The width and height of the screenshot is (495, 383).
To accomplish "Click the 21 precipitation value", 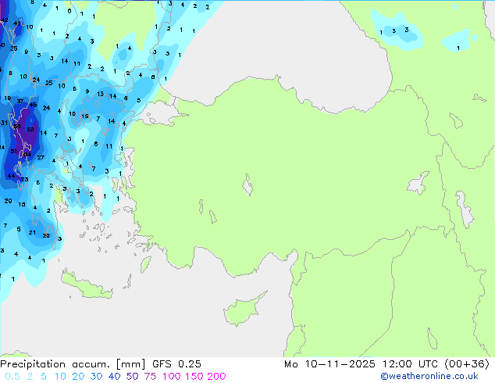I will (32, 232).
